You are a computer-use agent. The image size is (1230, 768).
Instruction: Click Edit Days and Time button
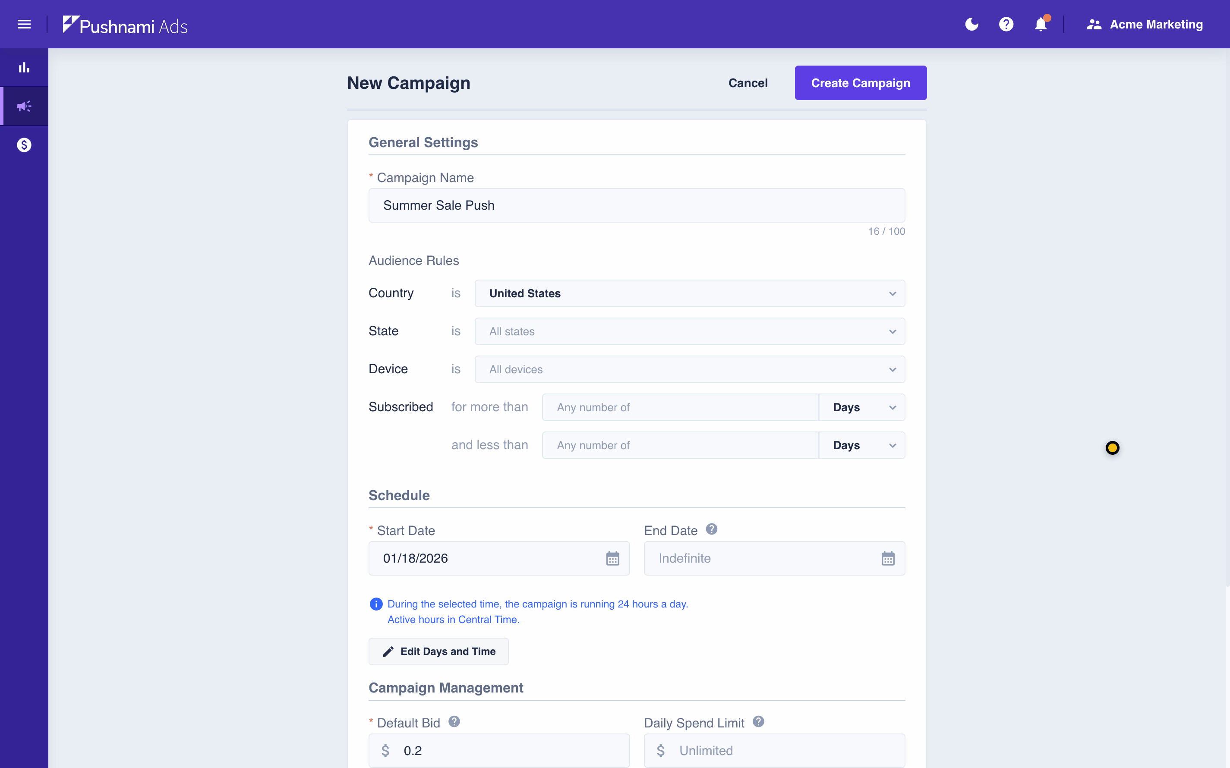pos(438,651)
